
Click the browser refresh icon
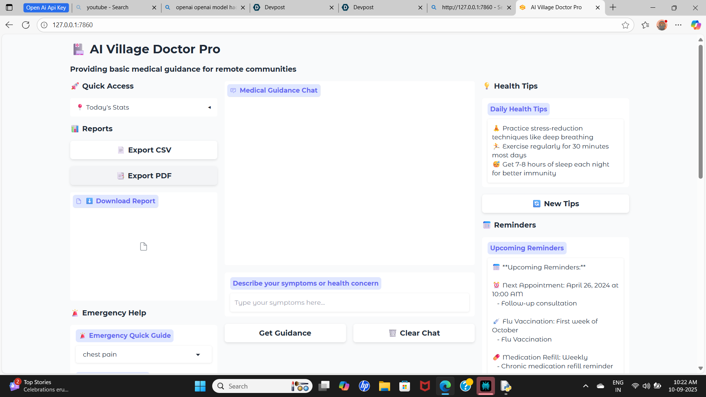26,25
